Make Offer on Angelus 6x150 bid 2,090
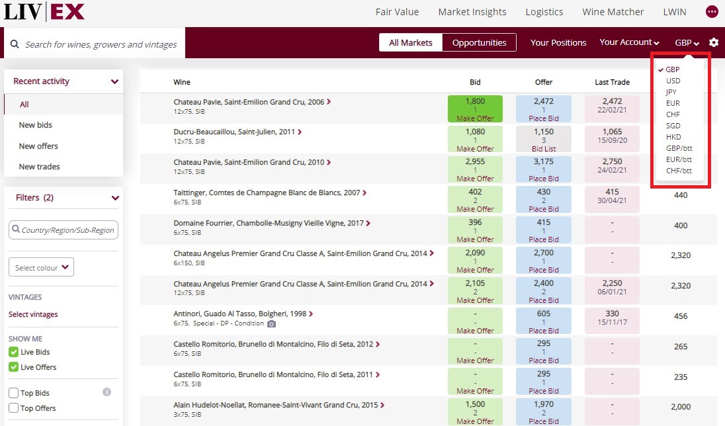The height and width of the screenshot is (426, 725). (x=475, y=270)
